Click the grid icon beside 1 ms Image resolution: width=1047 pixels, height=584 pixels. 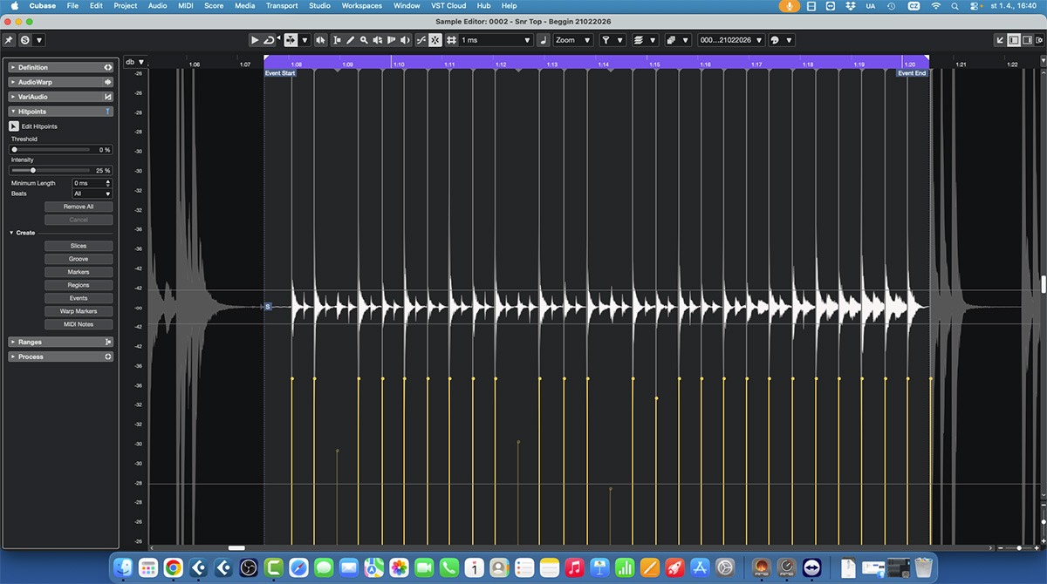pos(451,40)
